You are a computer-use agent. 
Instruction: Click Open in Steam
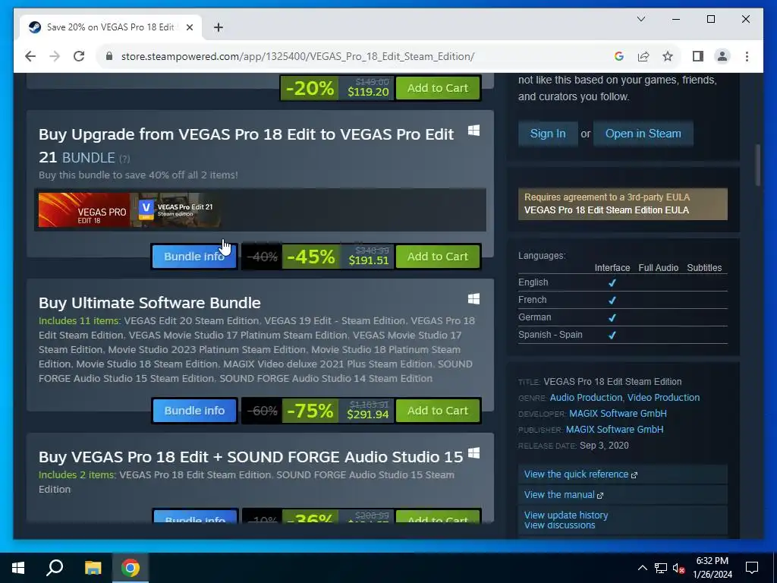pyautogui.click(x=643, y=134)
